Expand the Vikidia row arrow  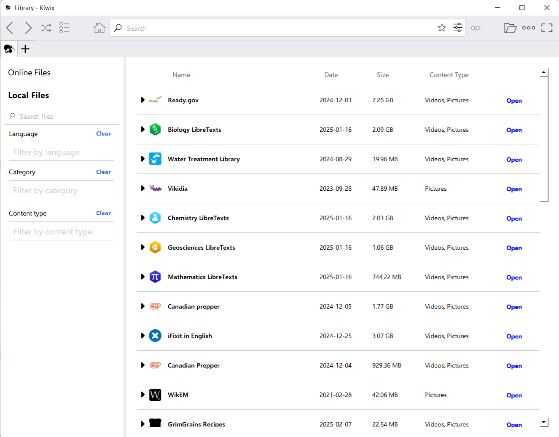click(x=142, y=189)
